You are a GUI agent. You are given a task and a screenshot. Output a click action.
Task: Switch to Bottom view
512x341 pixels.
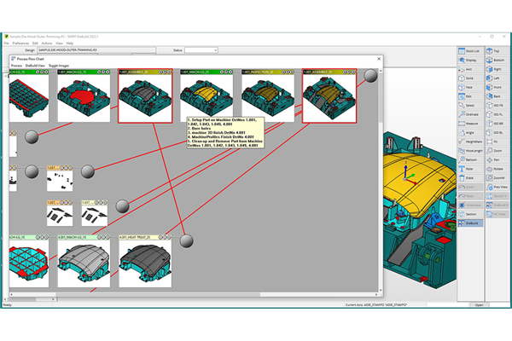[x=497, y=61]
